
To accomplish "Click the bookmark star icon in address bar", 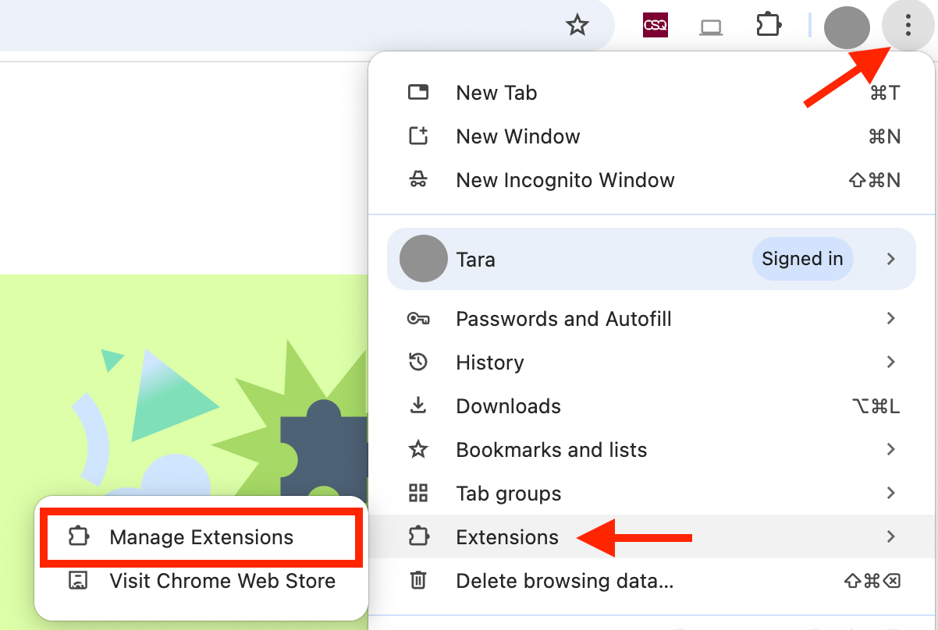I will pyautogui.click(x=577, y=26).
